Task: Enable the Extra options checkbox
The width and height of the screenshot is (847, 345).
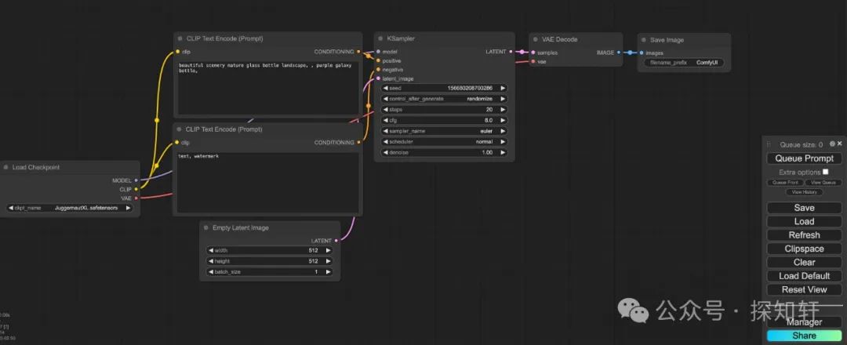Action: click(x=825, y=172)
